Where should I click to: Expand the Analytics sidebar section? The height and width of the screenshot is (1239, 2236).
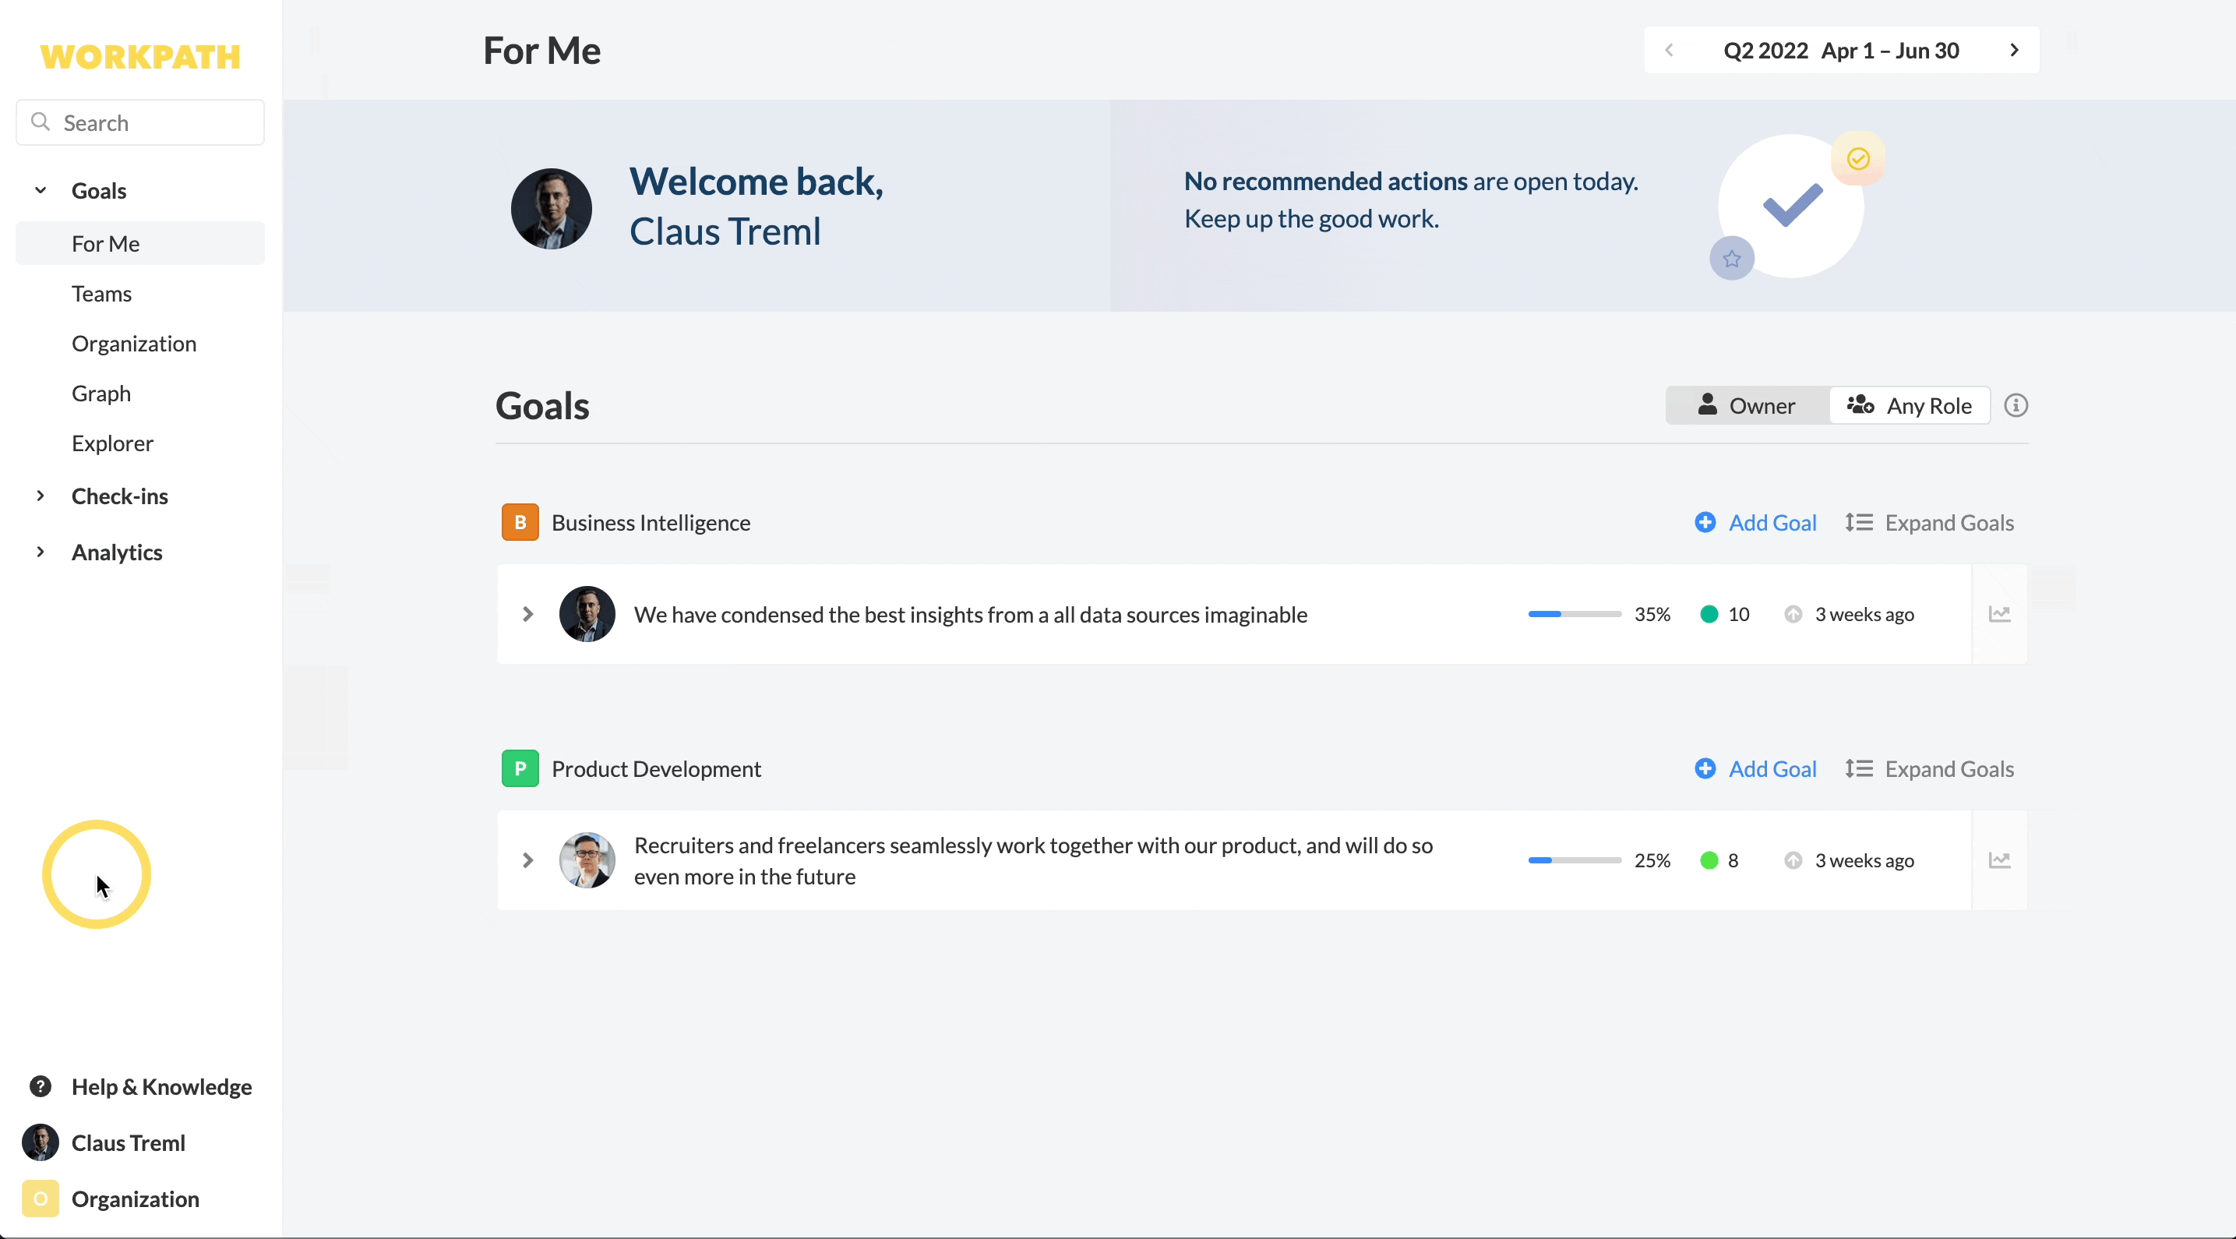[40, 552]
